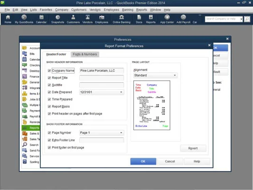Close the Report Format Preferences dialog
The image size is (253, 190).
point(209,45)
